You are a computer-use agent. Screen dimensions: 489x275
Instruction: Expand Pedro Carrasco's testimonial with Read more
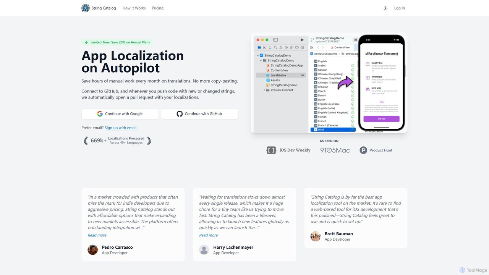tap(97, 235)
